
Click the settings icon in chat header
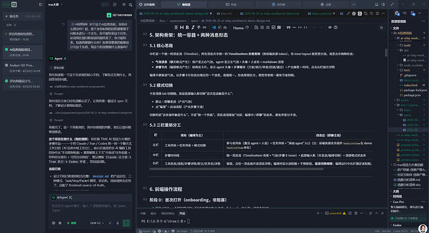tap(124, 4)
